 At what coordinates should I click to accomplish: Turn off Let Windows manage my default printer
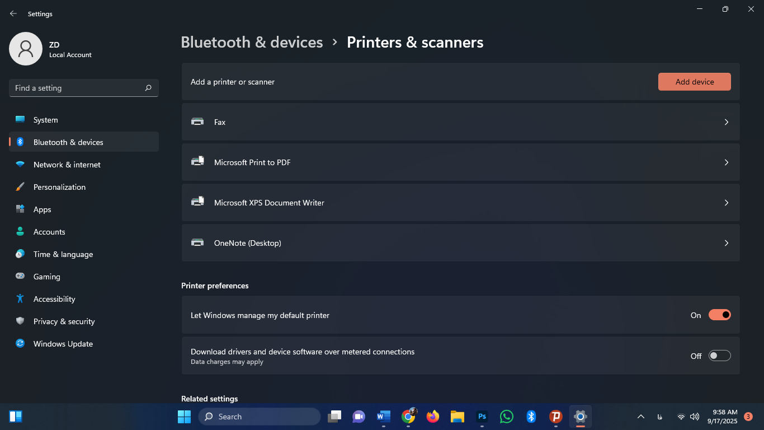point(719,315)
